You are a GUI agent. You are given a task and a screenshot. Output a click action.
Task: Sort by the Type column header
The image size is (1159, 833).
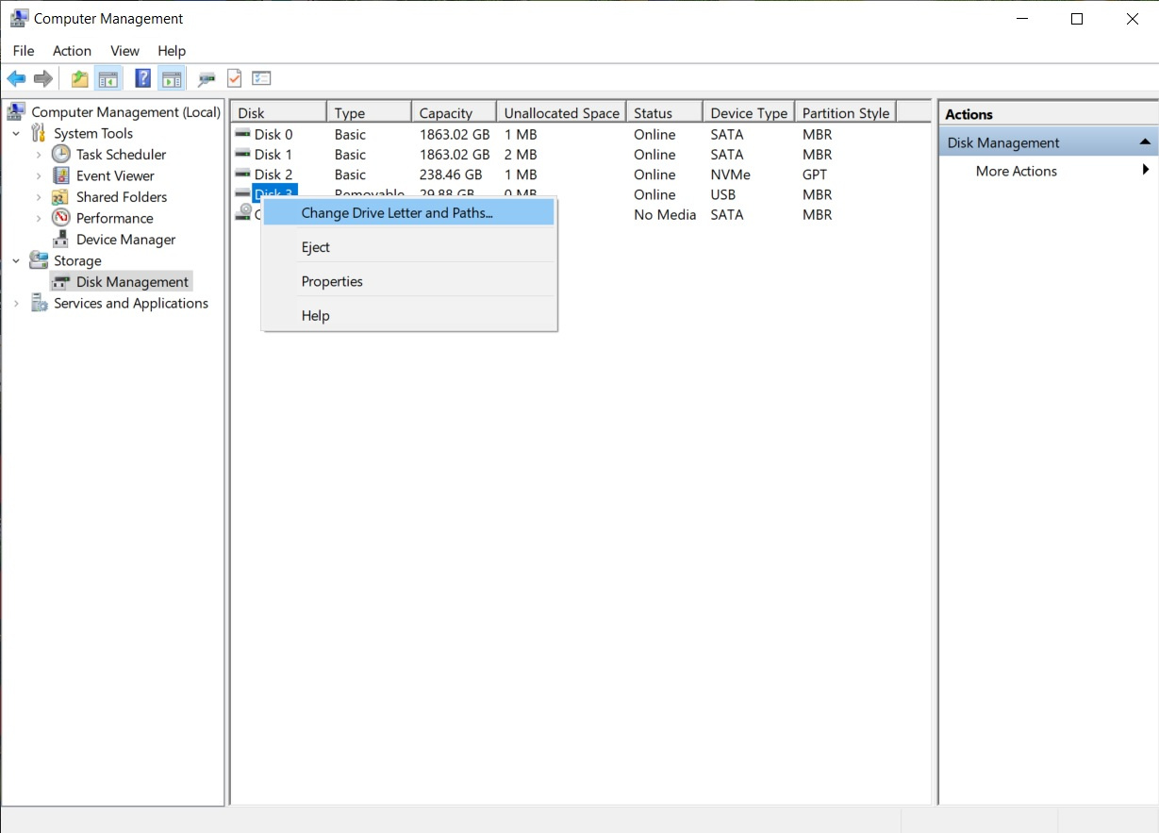[369, 112]
